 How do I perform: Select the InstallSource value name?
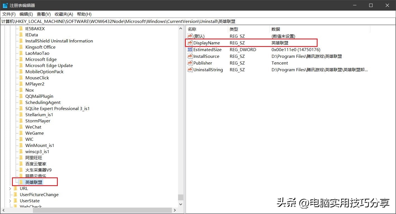pyautogui.click(x=206, y=56)
